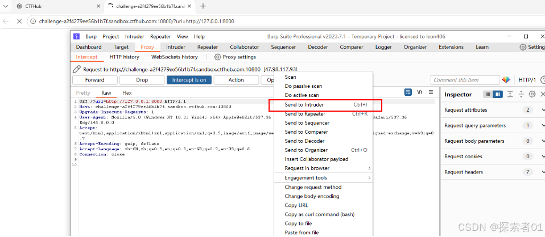Switch to the Logger tab
Image resolution: width=545 pixels, height=237 pixels.
(383, 47)
